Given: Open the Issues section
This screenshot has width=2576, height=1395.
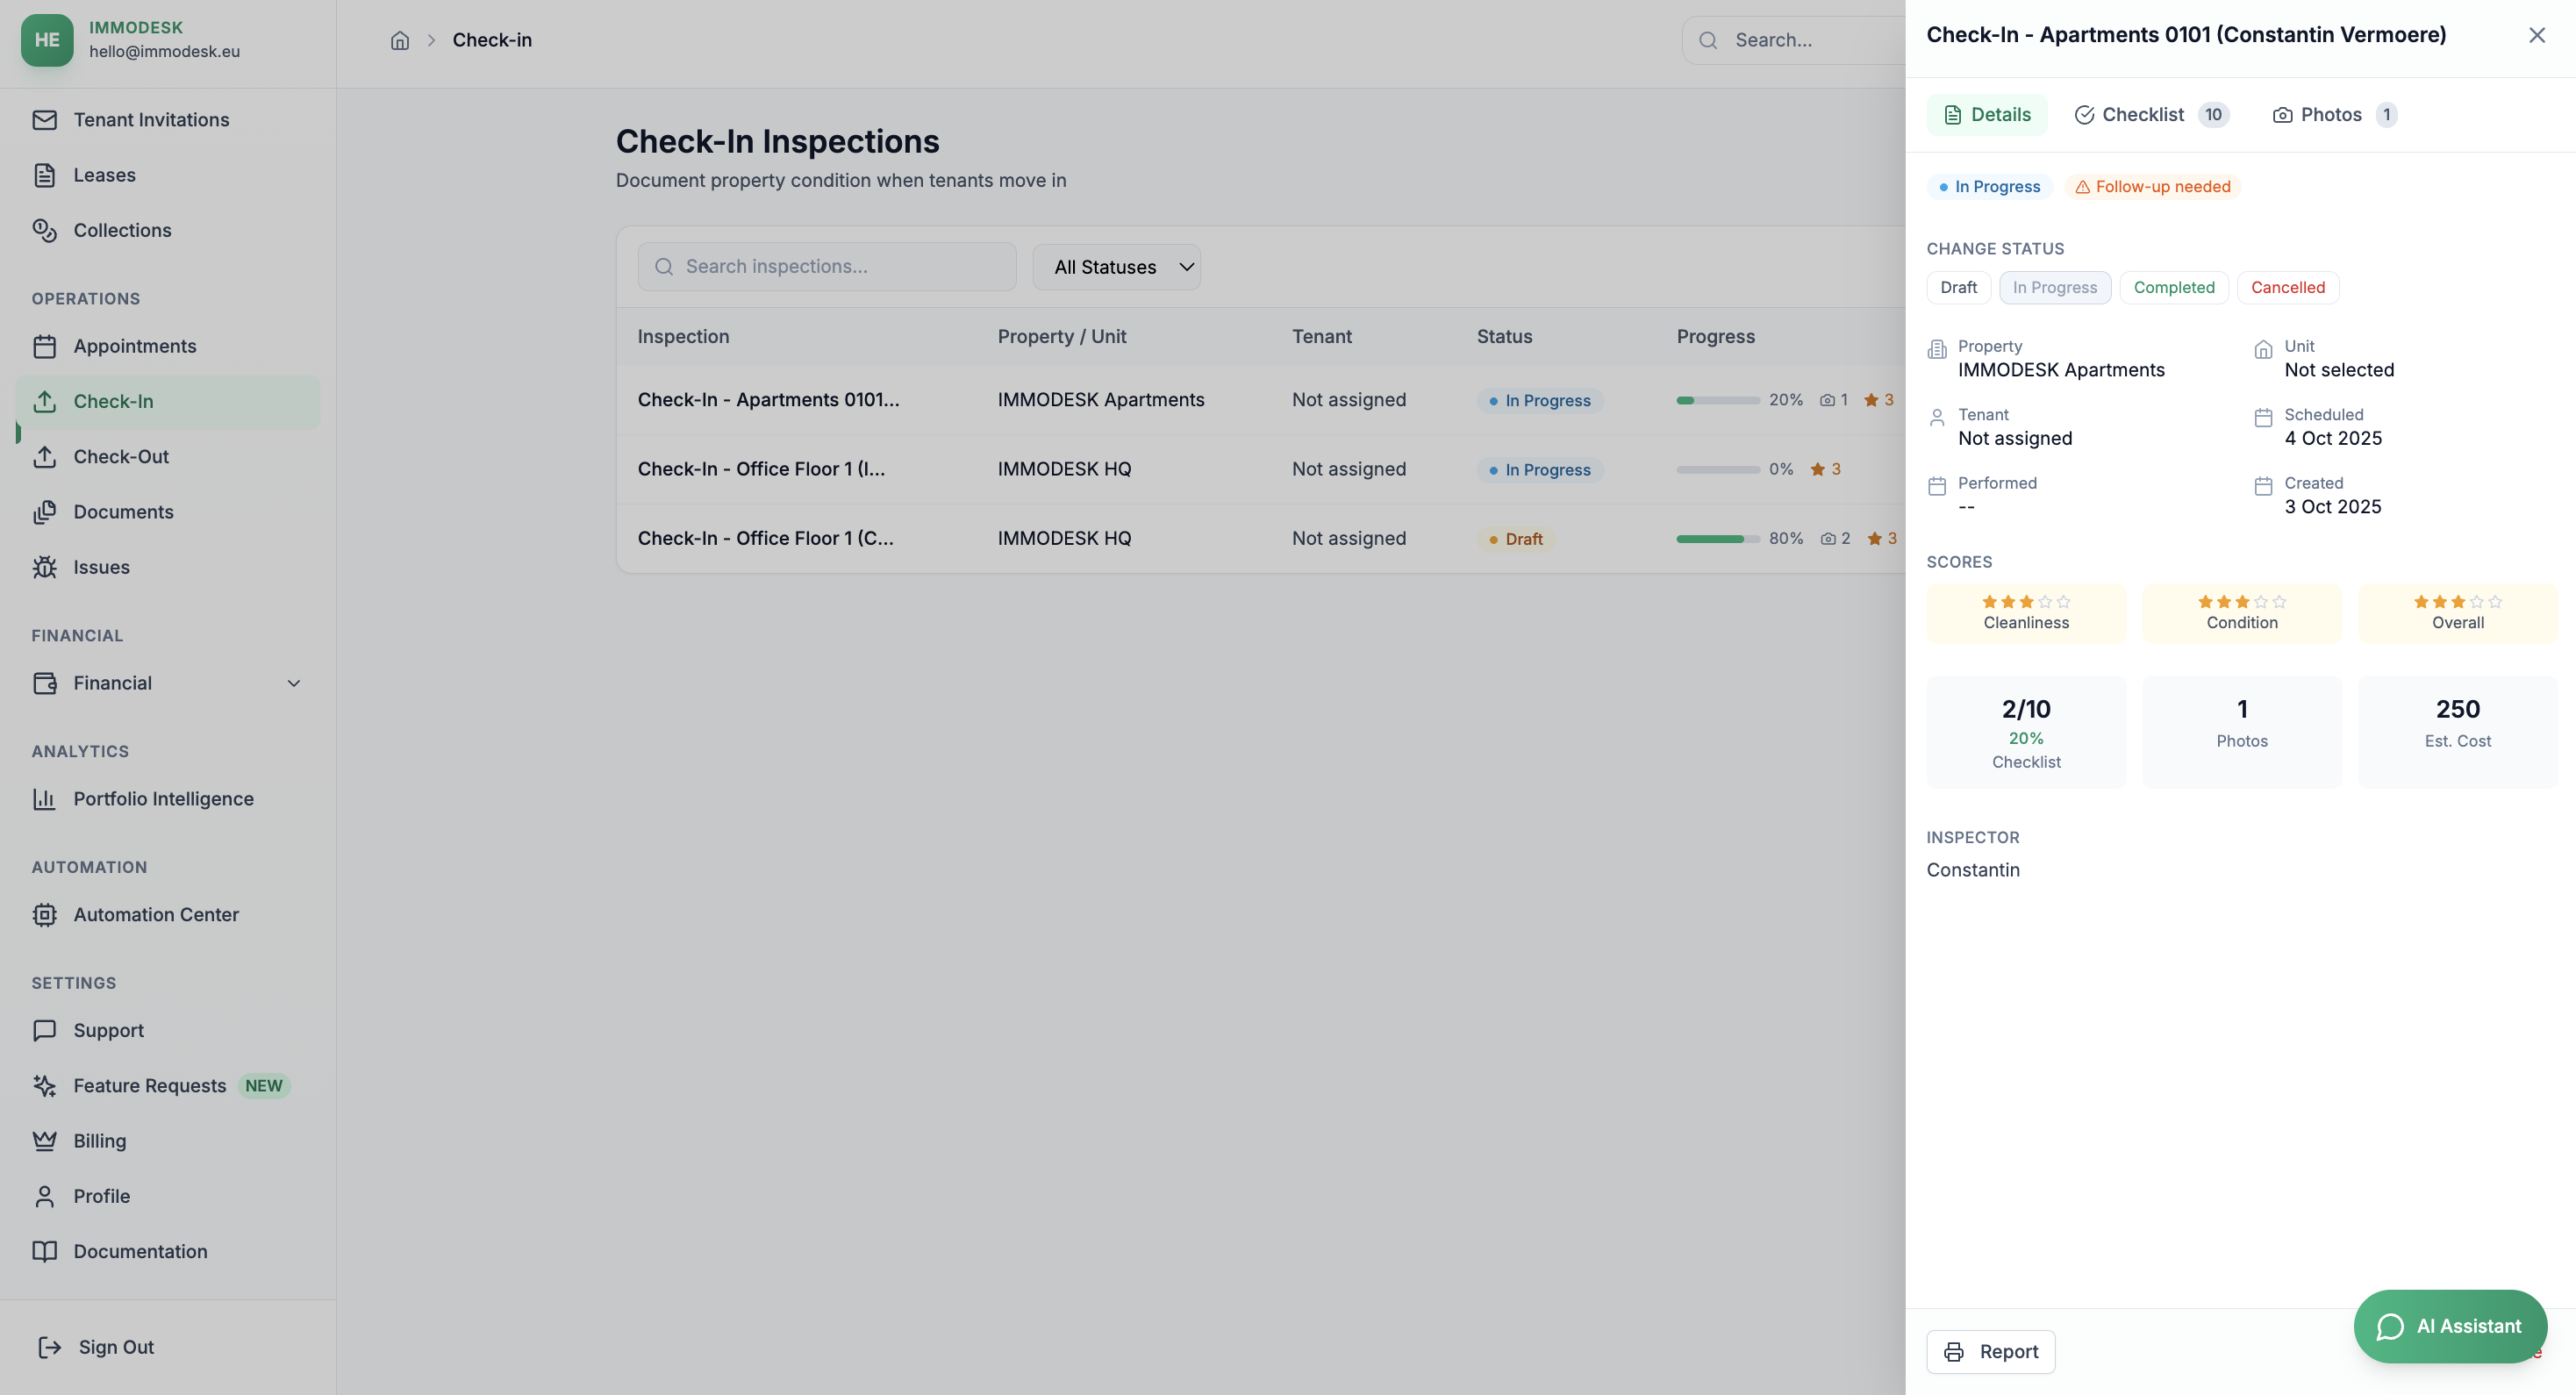Looking at the screenshot, I should [102, 567].
